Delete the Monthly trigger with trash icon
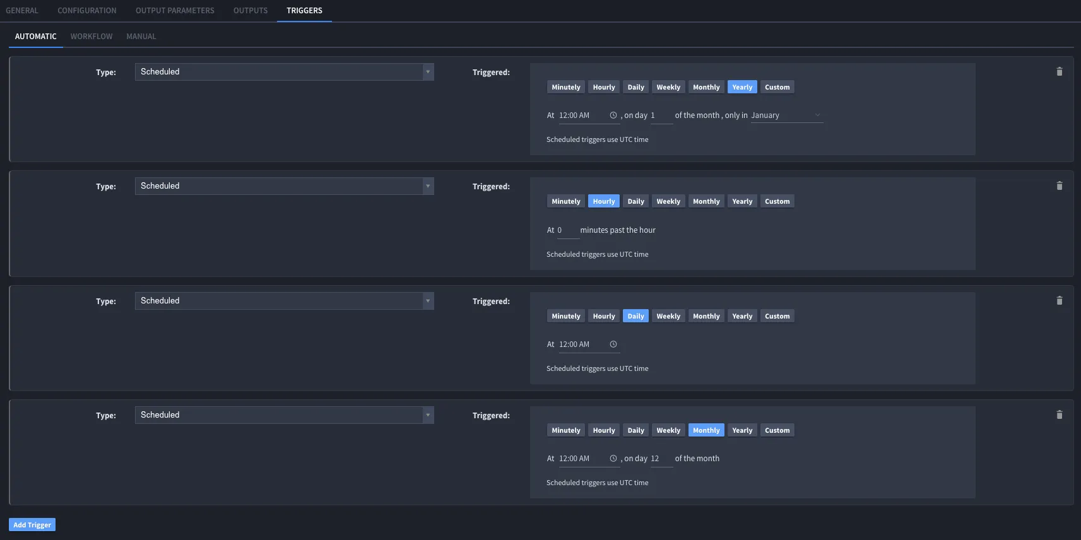The height and width of the screenshot is (540, 1081). (1060, 415)
